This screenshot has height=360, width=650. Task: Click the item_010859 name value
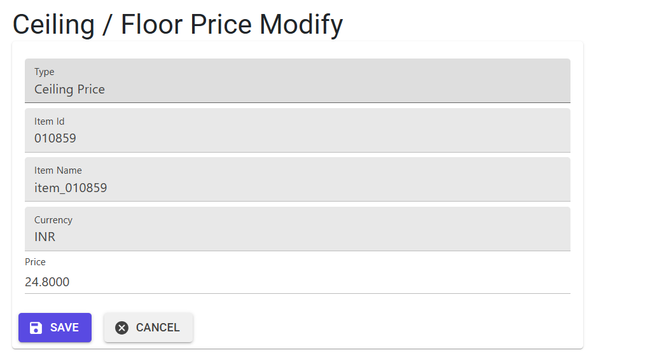click(x=71, y=188)
